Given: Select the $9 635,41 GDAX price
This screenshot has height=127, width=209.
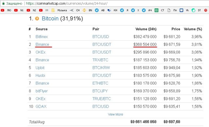Looking at the screenshot, I should [x=172, y=106].
